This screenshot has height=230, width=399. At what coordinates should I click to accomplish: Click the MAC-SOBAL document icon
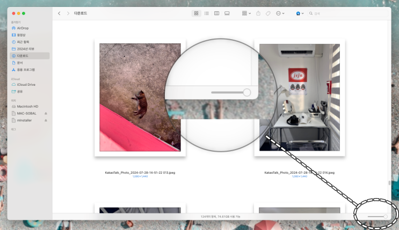coord(14,113)
